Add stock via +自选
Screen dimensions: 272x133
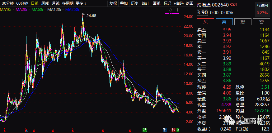[179, 3]
